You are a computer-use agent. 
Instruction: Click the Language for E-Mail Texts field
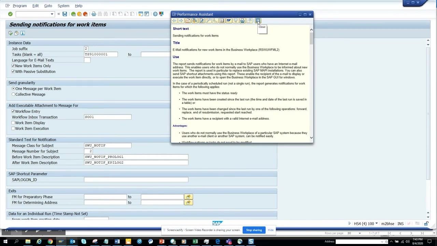(x=87, y=60)
